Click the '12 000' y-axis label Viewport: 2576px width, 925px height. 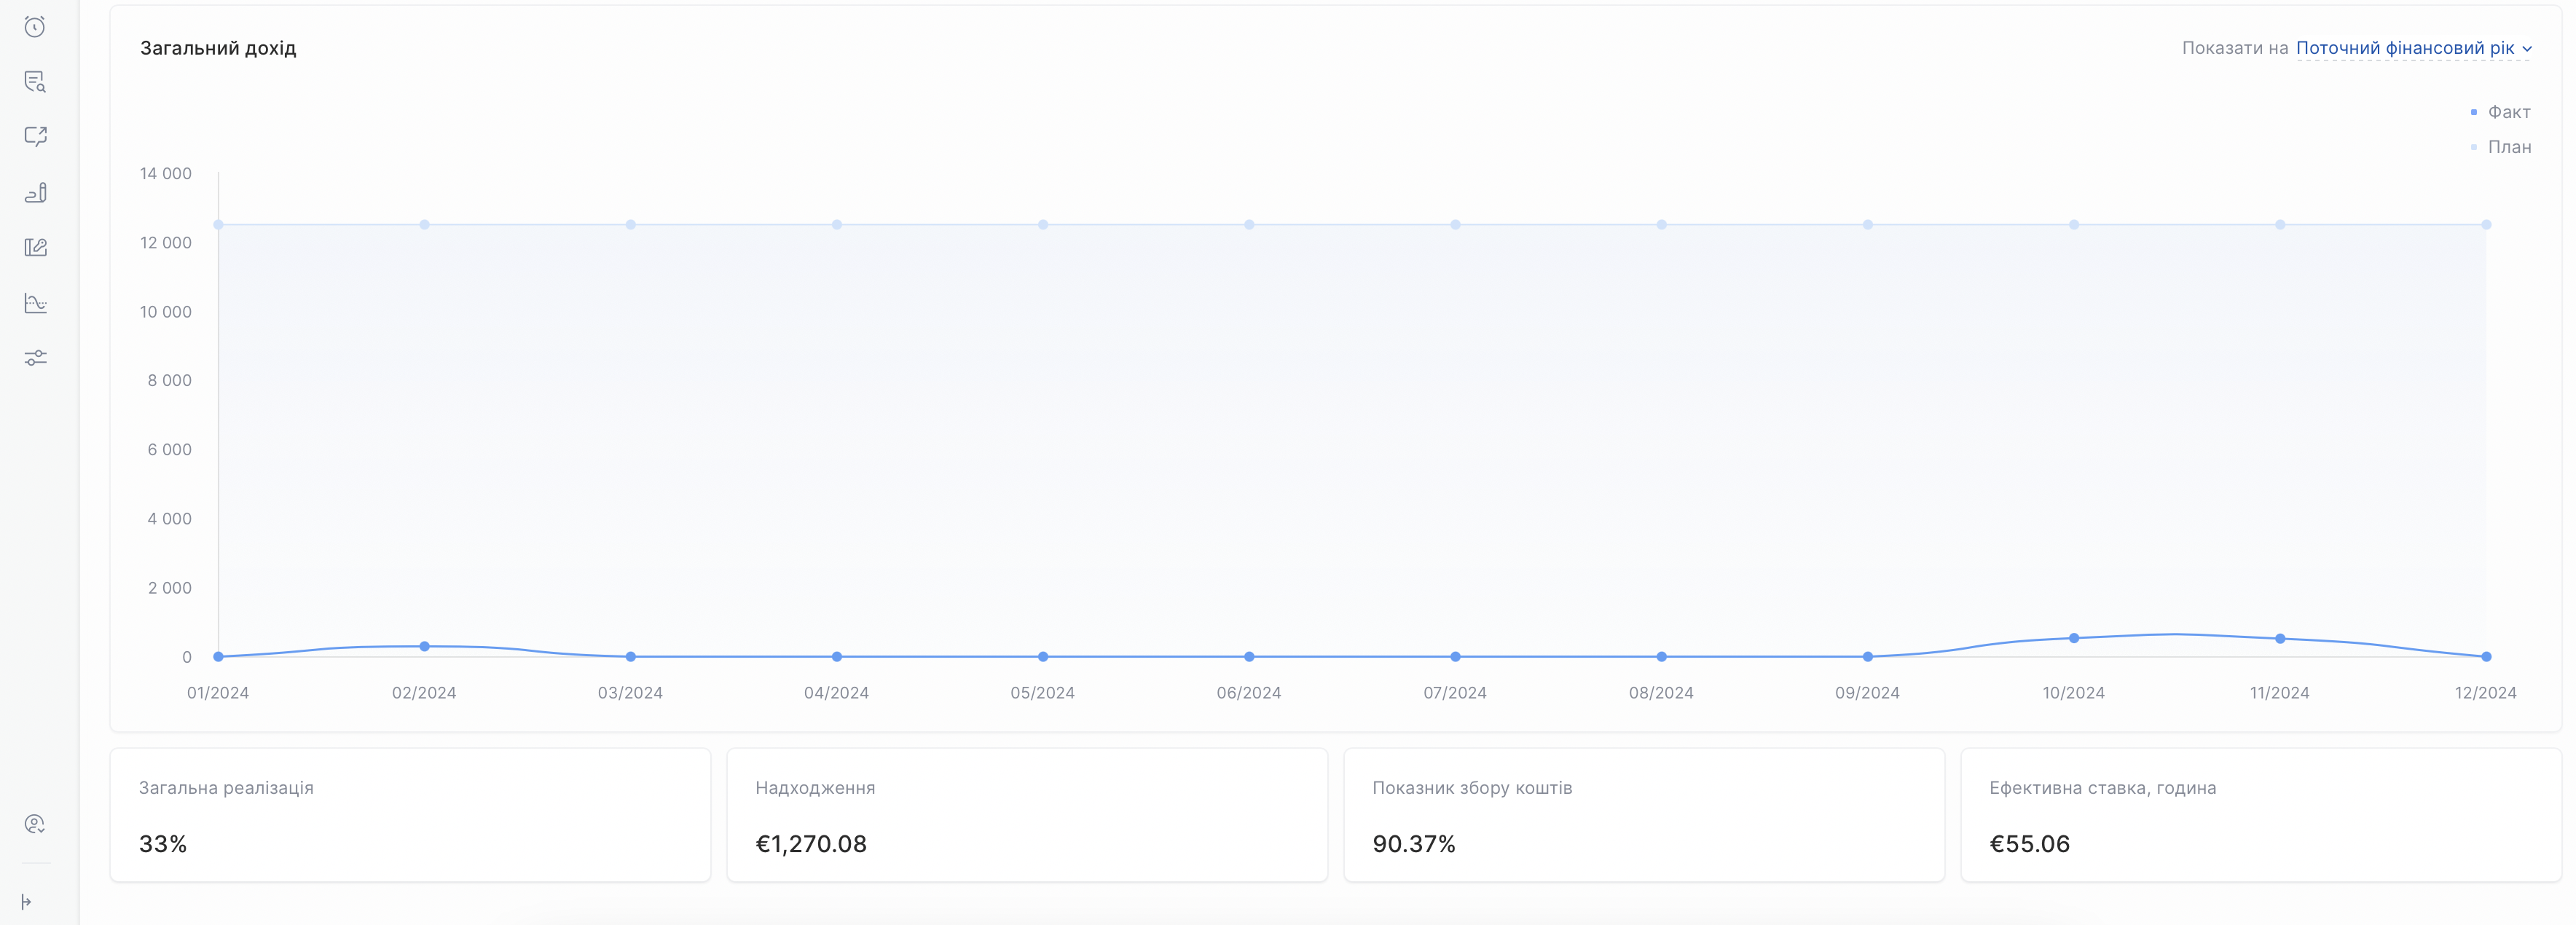click(165, 243)
